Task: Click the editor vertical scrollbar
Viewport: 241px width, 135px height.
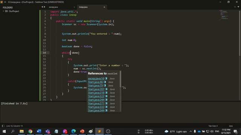Action: [240, 33]
